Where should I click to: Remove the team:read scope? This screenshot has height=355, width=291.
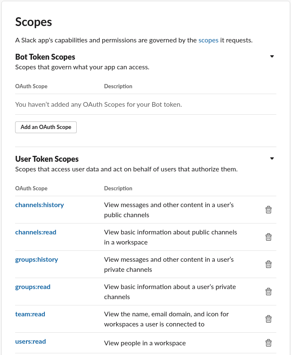[269, 319]
